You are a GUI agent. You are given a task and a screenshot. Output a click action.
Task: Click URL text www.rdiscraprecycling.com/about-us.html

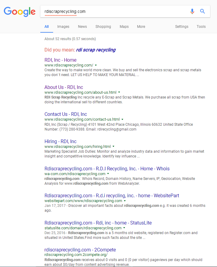coord(81,92)
